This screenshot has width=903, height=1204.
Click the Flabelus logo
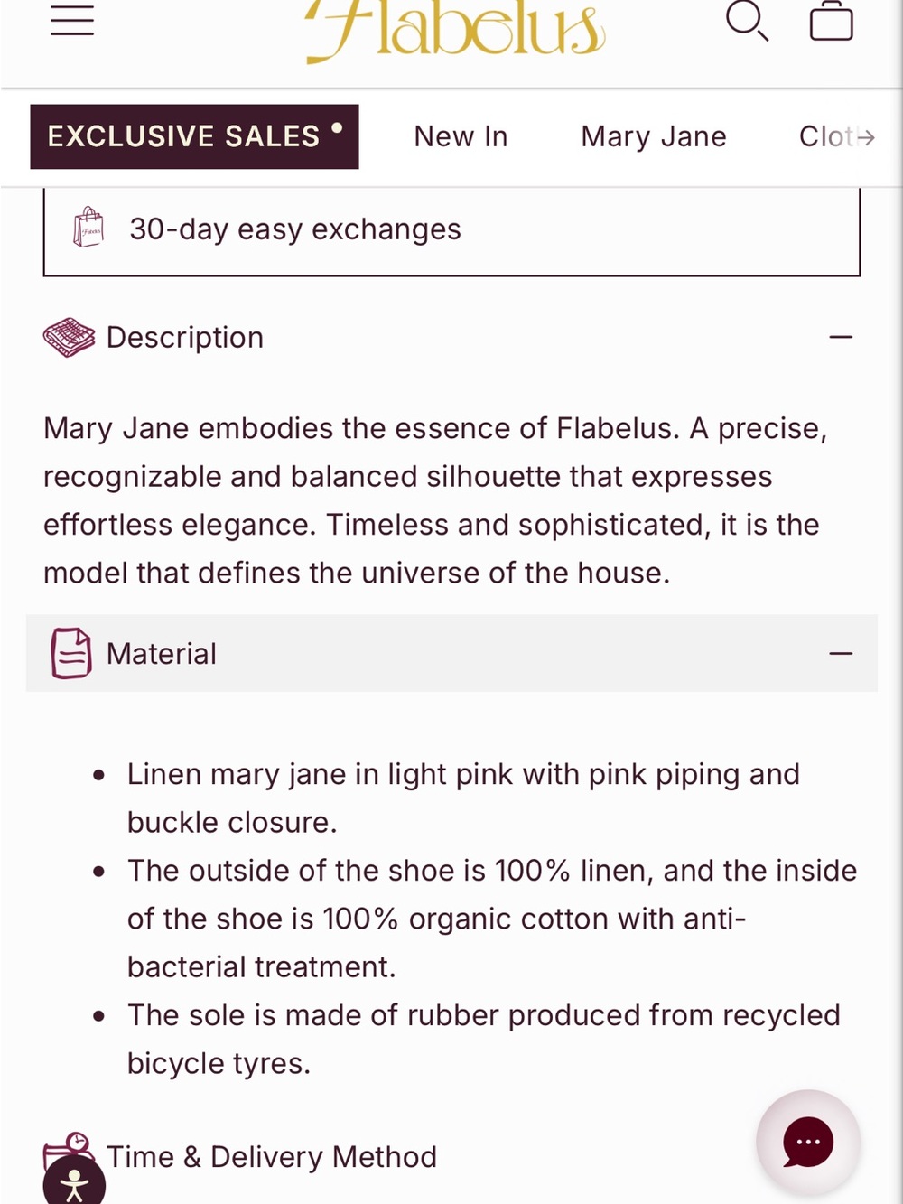click(x=454, y=30)
